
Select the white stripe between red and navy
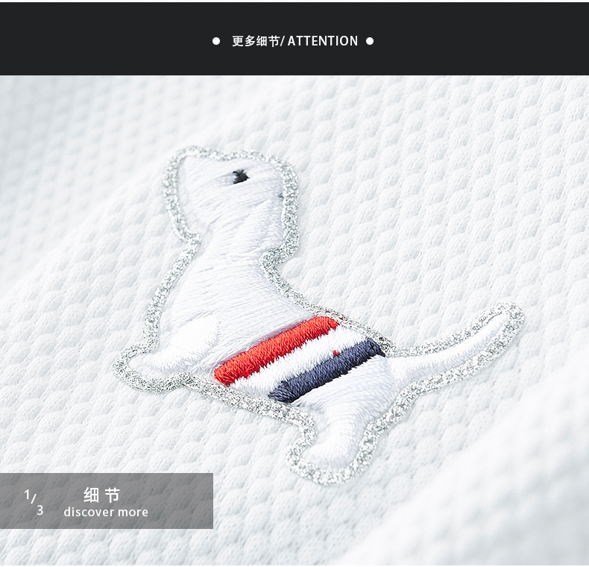tap(300, 360)
